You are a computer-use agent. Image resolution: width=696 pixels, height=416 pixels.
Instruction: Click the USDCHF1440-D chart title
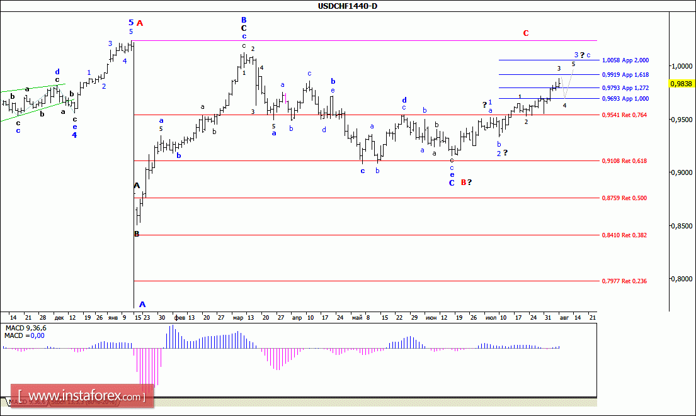[x=348, y=6]
